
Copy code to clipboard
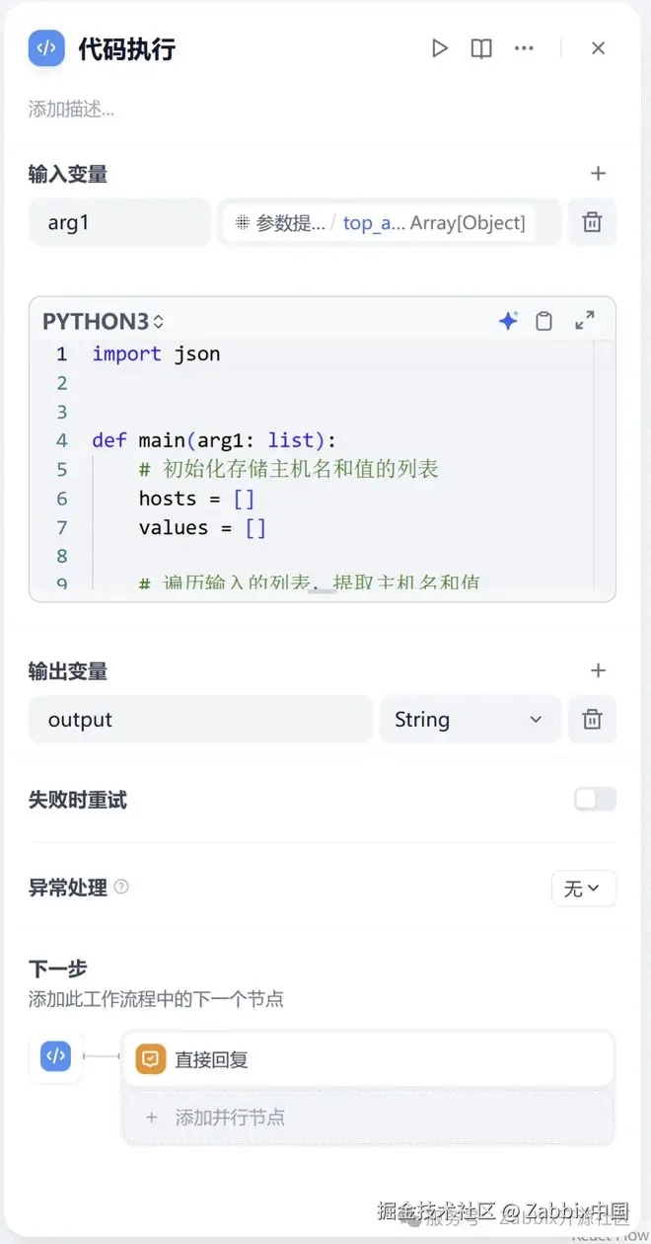click(543, 321)
